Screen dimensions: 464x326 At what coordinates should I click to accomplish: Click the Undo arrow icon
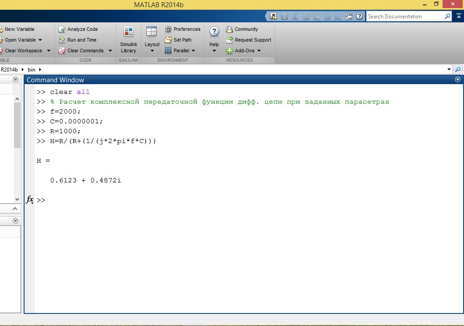click(x=327, y=16)
